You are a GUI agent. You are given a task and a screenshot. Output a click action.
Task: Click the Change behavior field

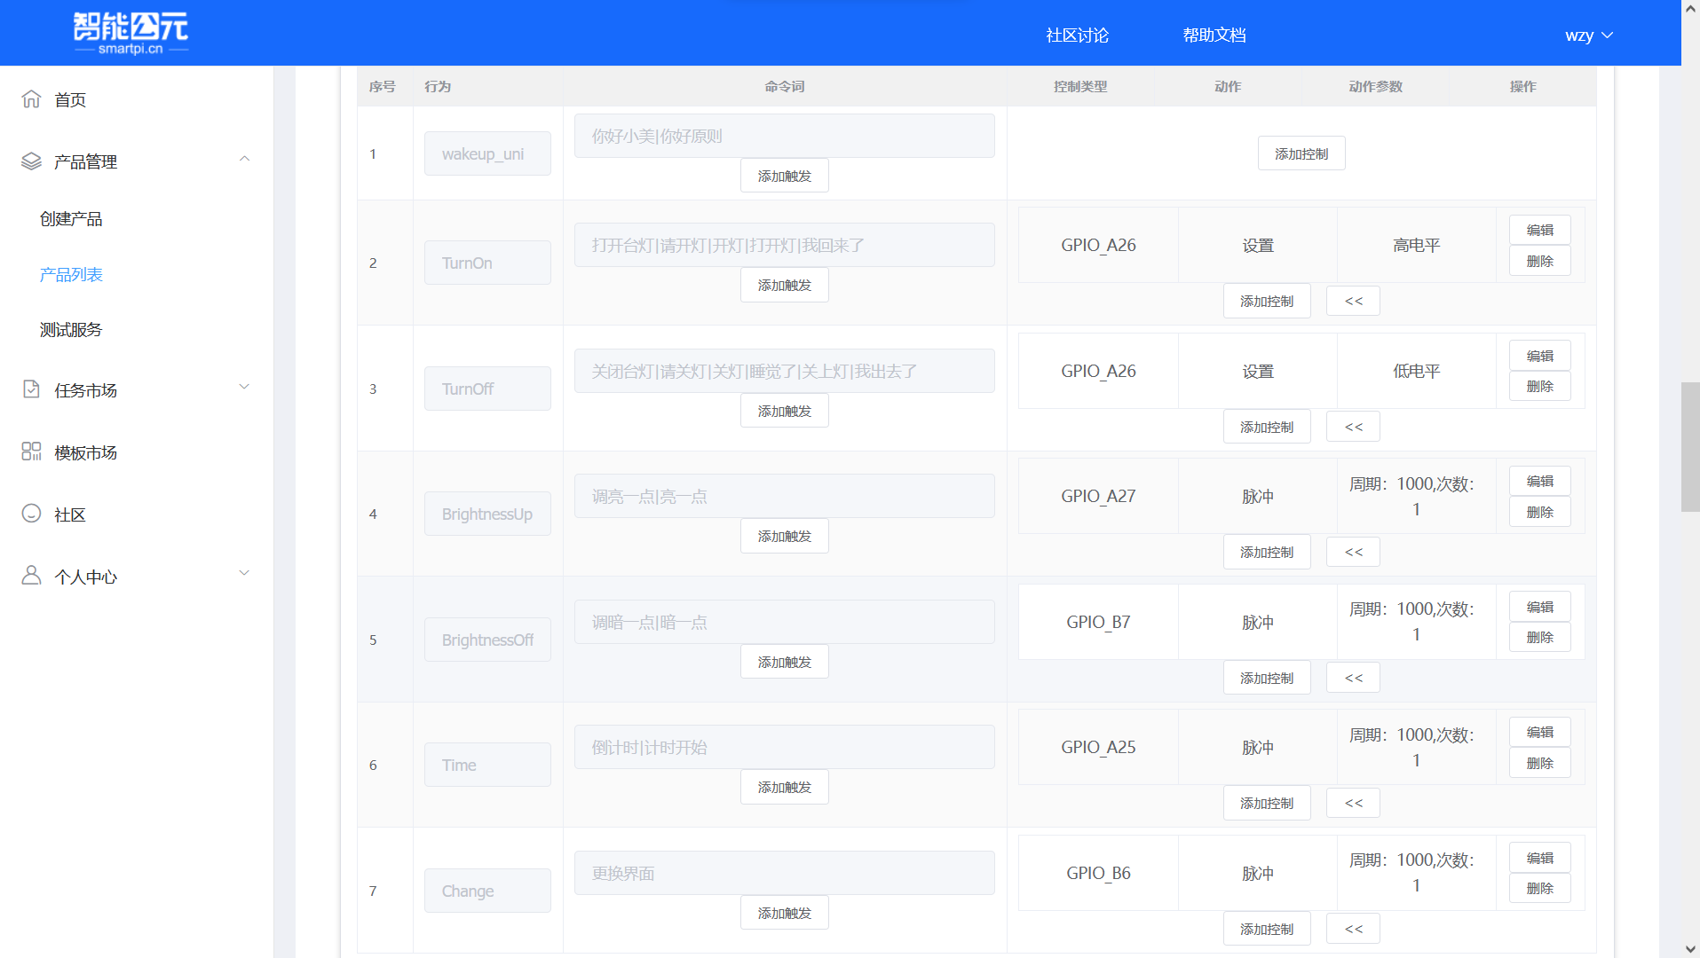[x=487, y=891]
